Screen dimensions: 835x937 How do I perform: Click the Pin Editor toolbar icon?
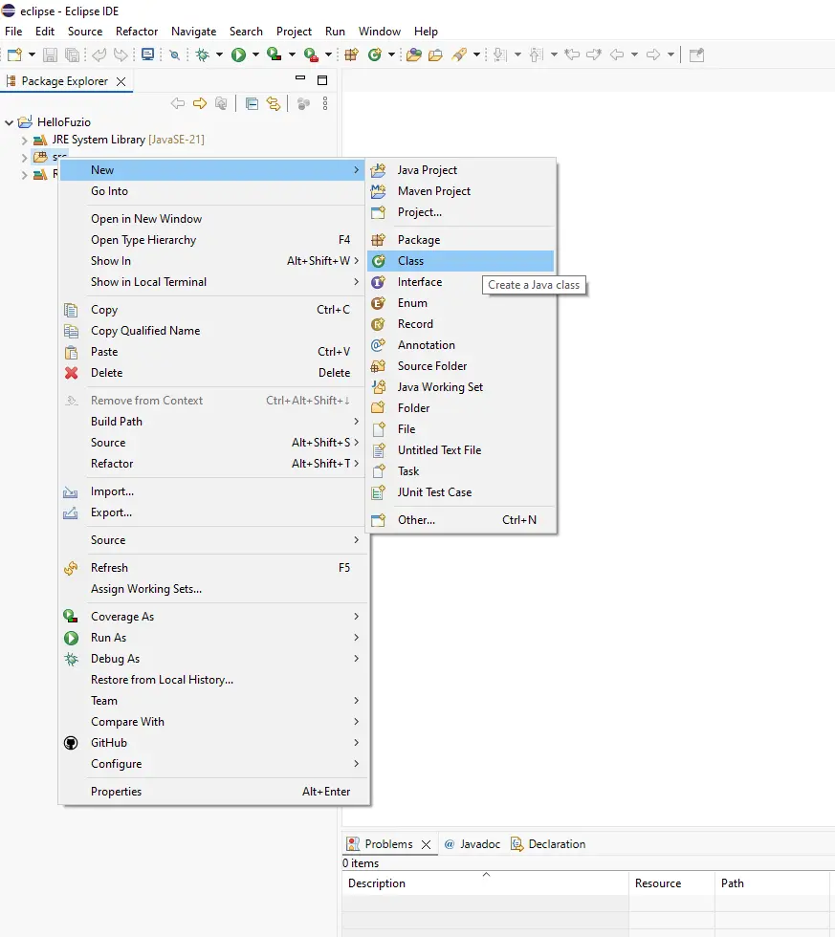pos(696,55)
